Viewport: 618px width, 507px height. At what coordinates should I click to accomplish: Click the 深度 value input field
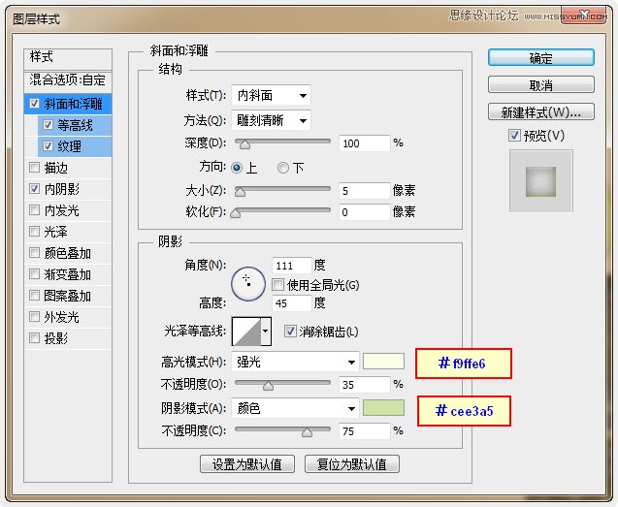tap(364, 143)
